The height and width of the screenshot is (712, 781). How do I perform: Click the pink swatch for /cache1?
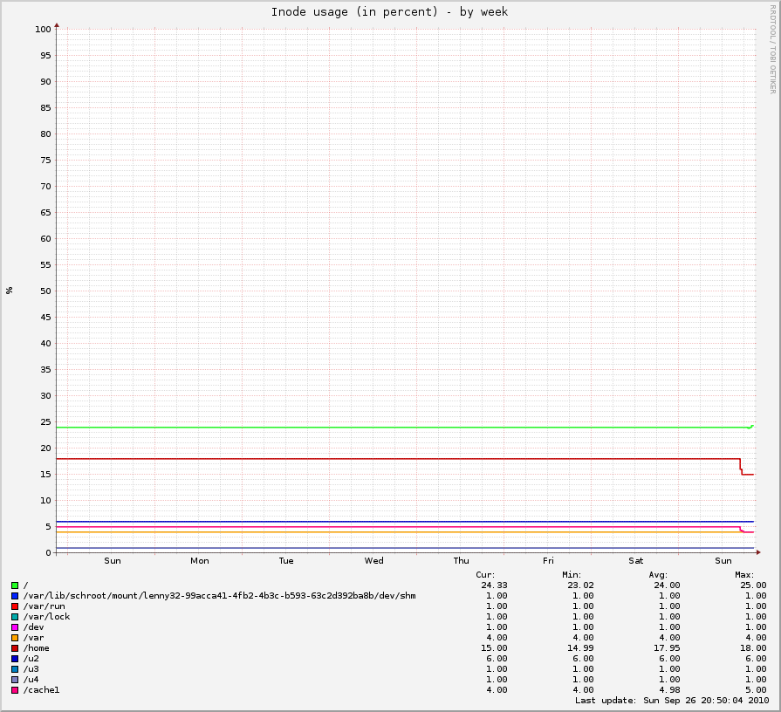pyautogui.click(x=15, y=690)
